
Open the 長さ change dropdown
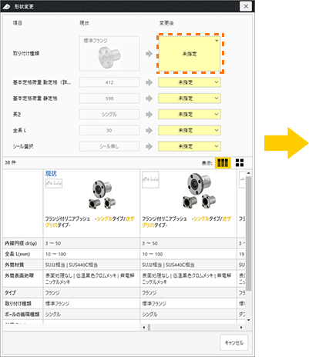pos(190,115)
